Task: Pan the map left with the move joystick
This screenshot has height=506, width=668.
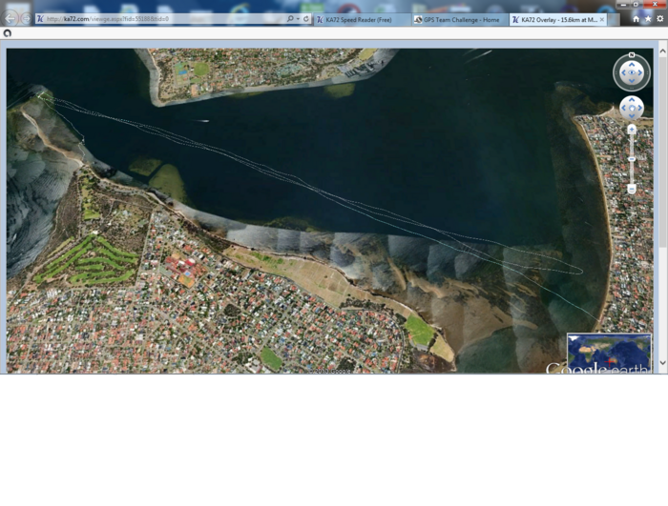Action: point(624,108)
